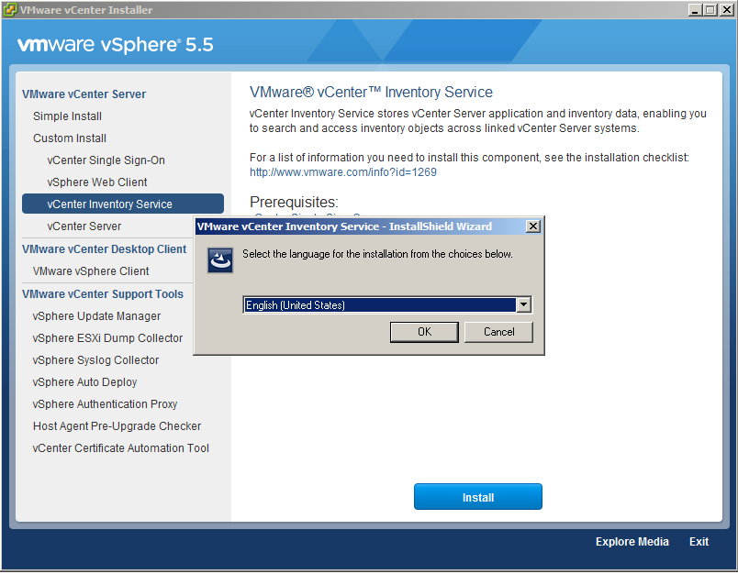Open the language selection dropdown arrow
The image size is (738, 574).
[523, 305]
